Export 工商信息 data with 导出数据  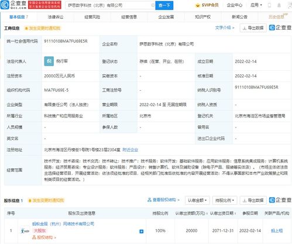[253, 28]
